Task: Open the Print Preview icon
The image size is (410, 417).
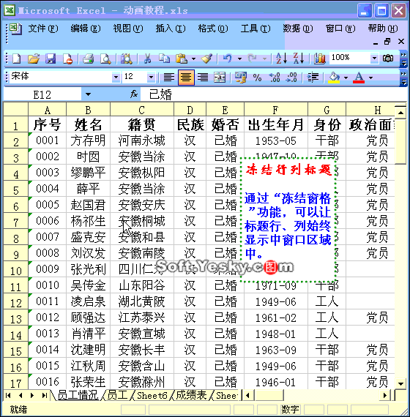Action: [105, 59]
